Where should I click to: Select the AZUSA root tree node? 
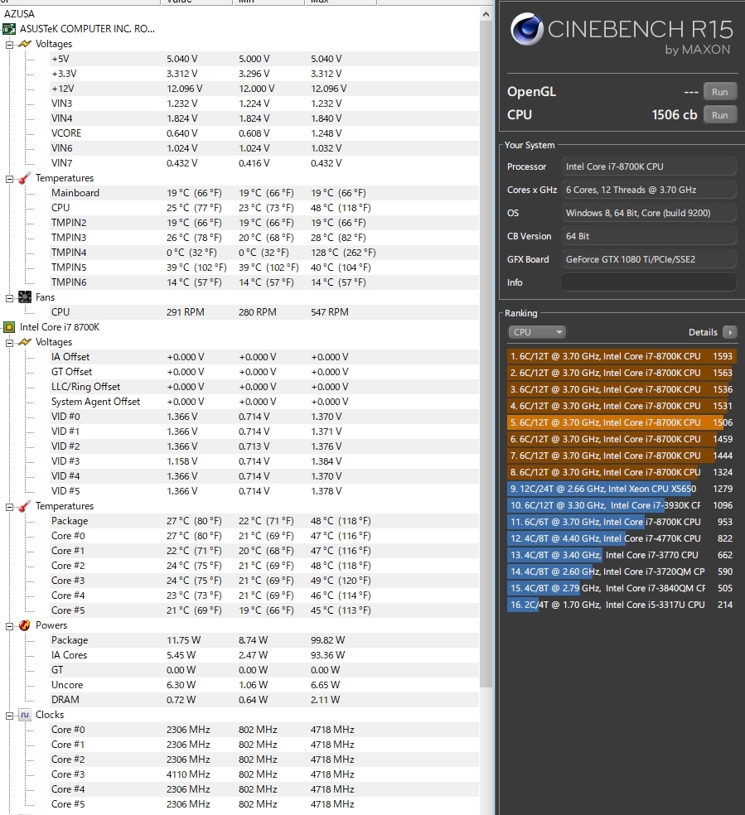[19, 14]
